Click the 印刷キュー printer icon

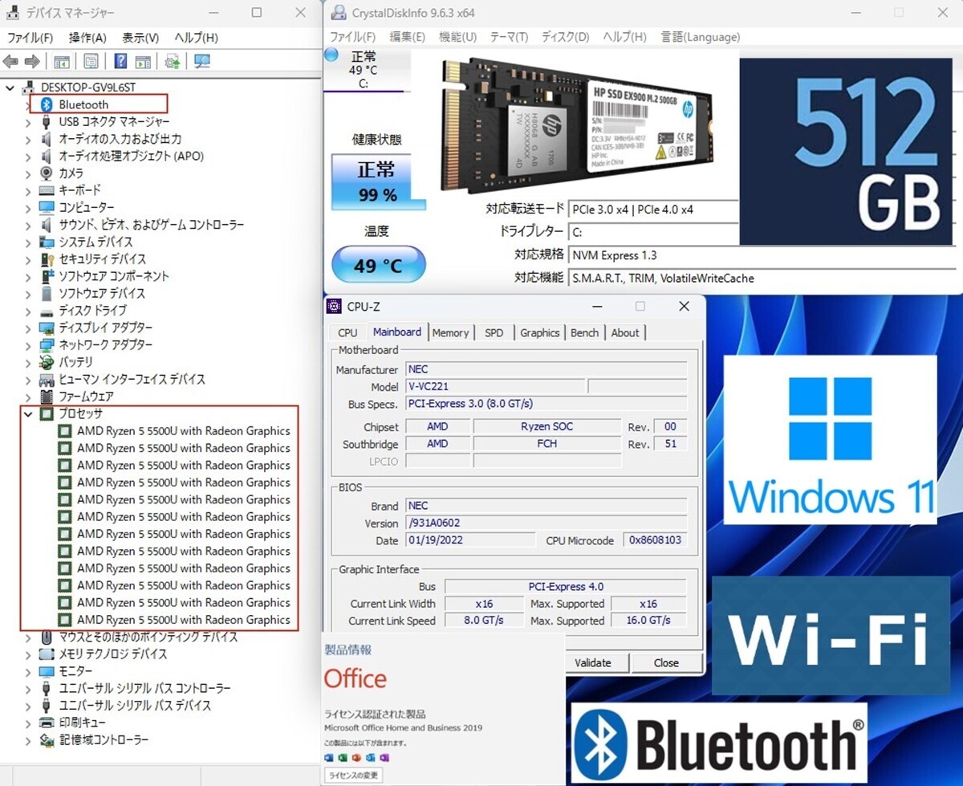tap(47, 723)
